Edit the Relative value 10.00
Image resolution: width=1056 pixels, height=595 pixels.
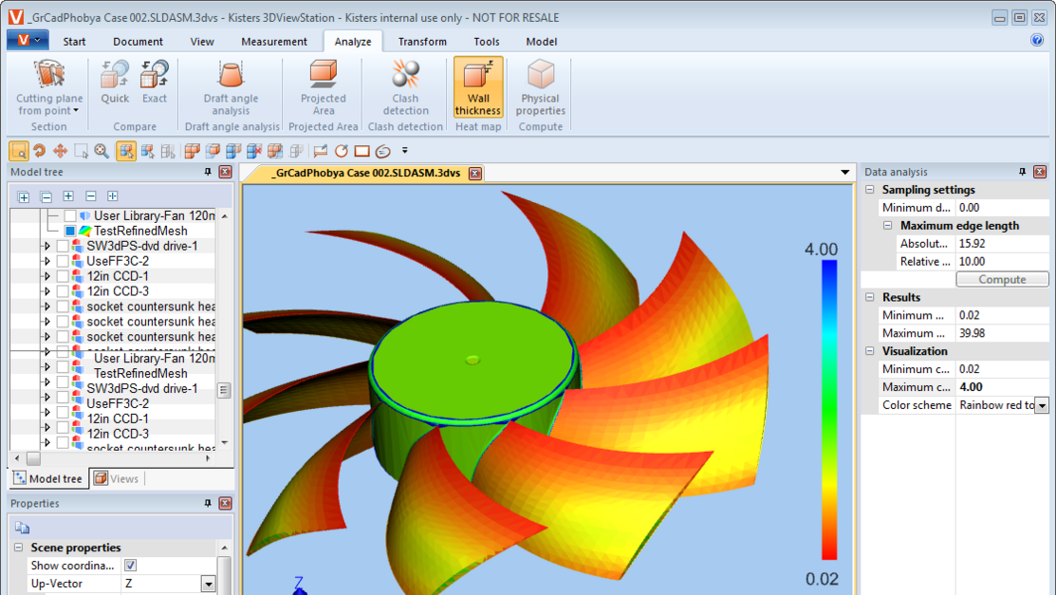click(1002, 262)
